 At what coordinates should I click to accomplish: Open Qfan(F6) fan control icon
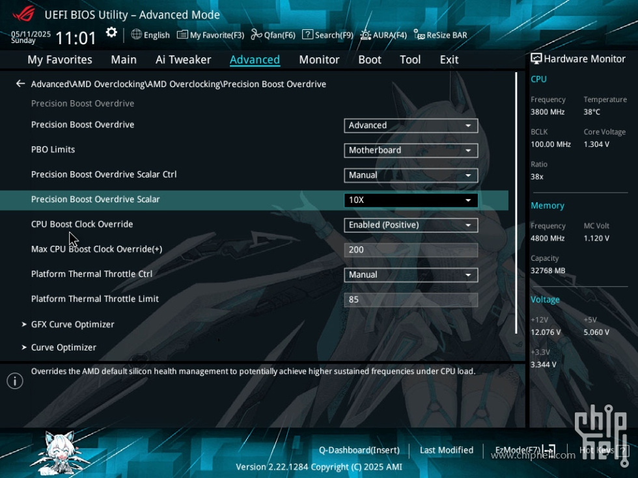(x=257, y=34)
